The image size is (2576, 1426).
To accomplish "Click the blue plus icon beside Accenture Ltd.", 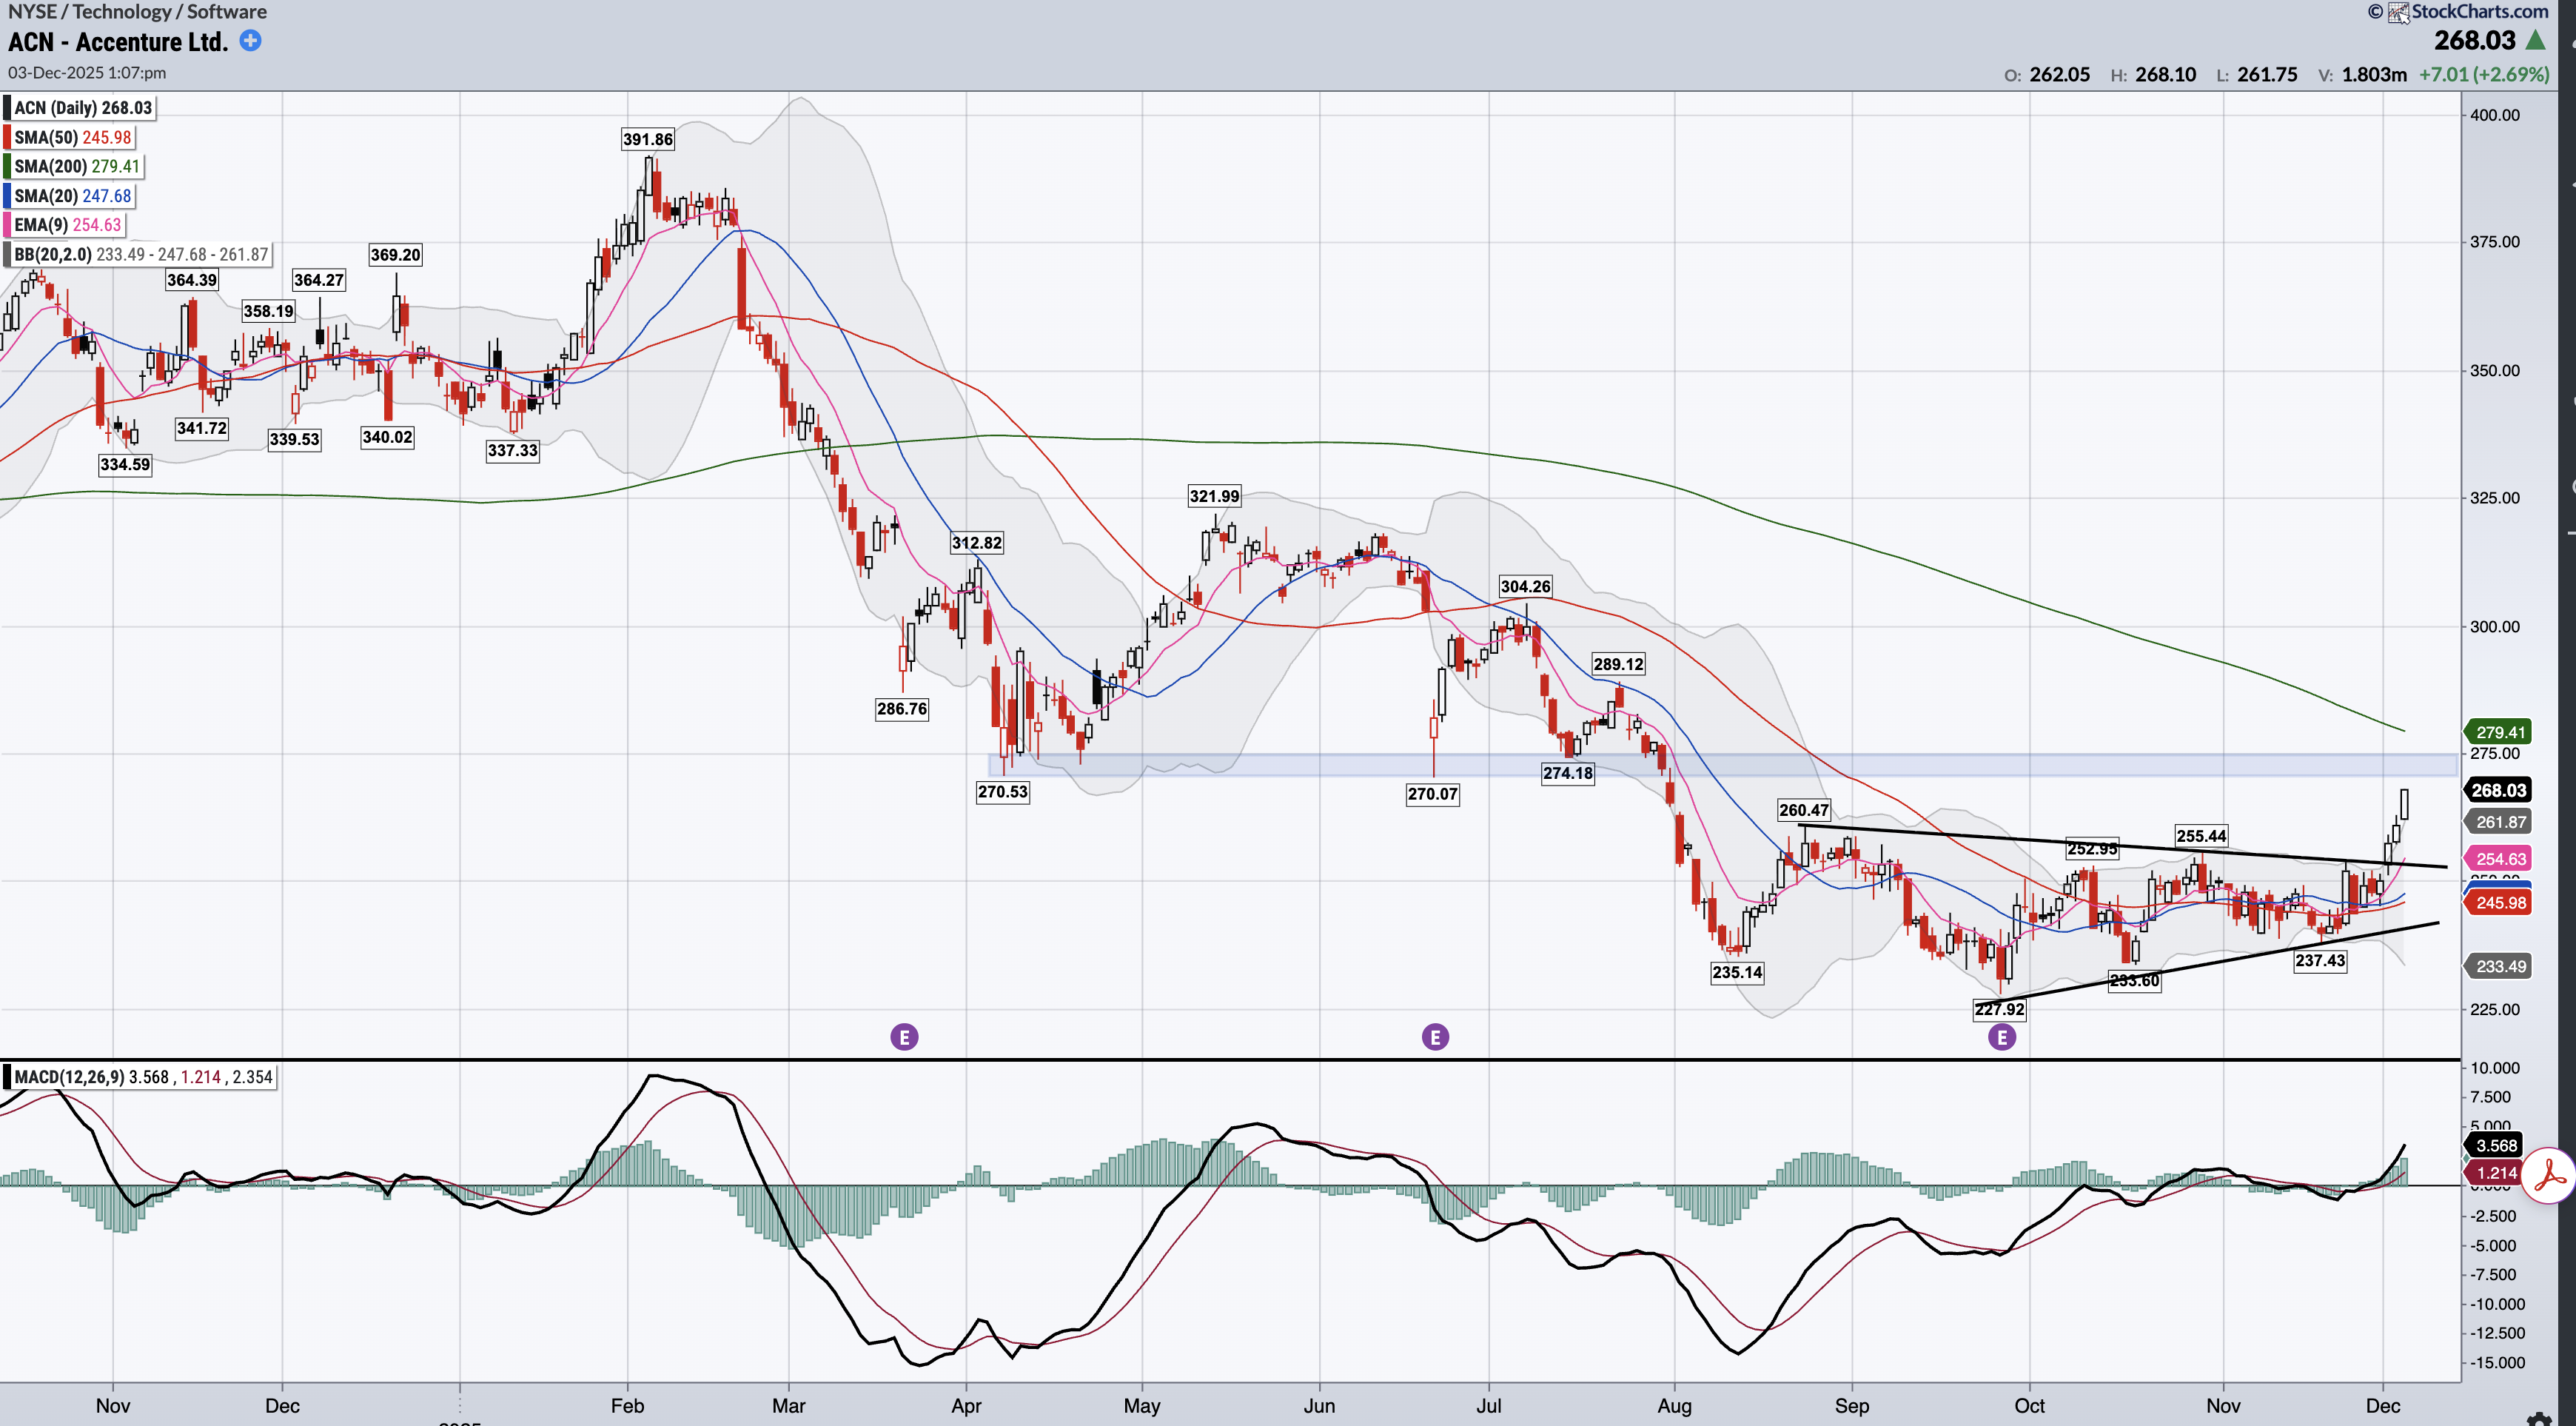I will pos(251,41).
